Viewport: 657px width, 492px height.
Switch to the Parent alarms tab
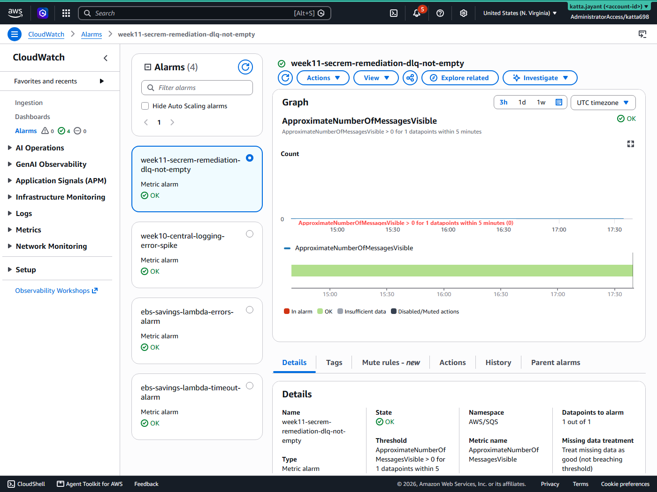pos(556,362)
